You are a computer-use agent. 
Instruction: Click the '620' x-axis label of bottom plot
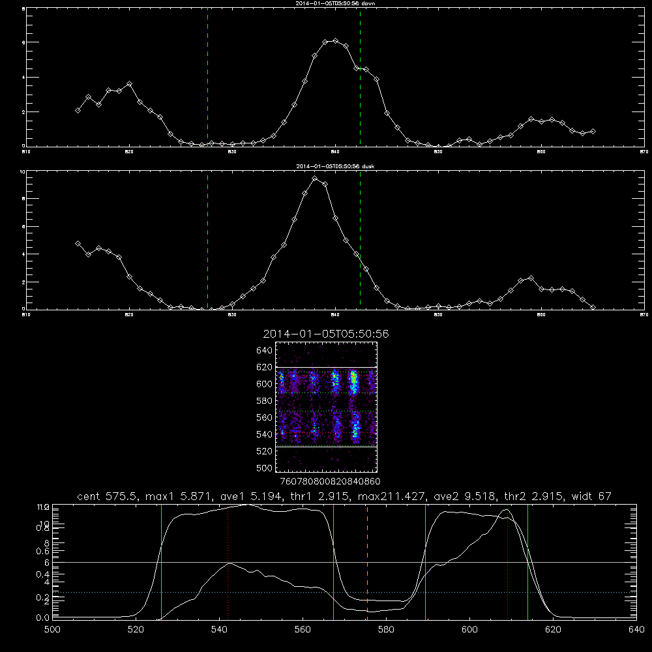pos(553,630)
